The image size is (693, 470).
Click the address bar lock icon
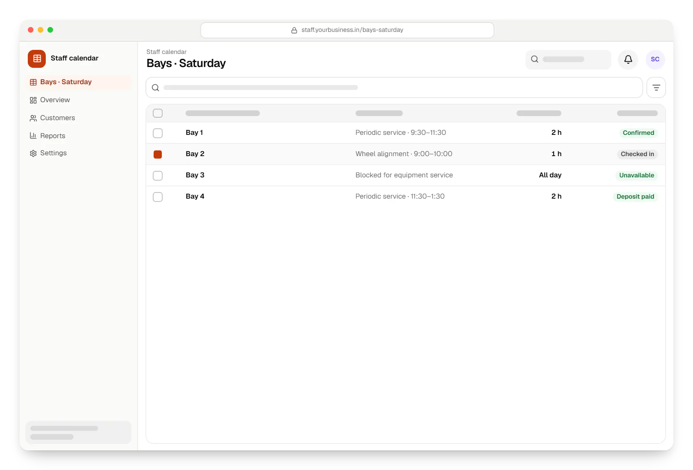294,30
